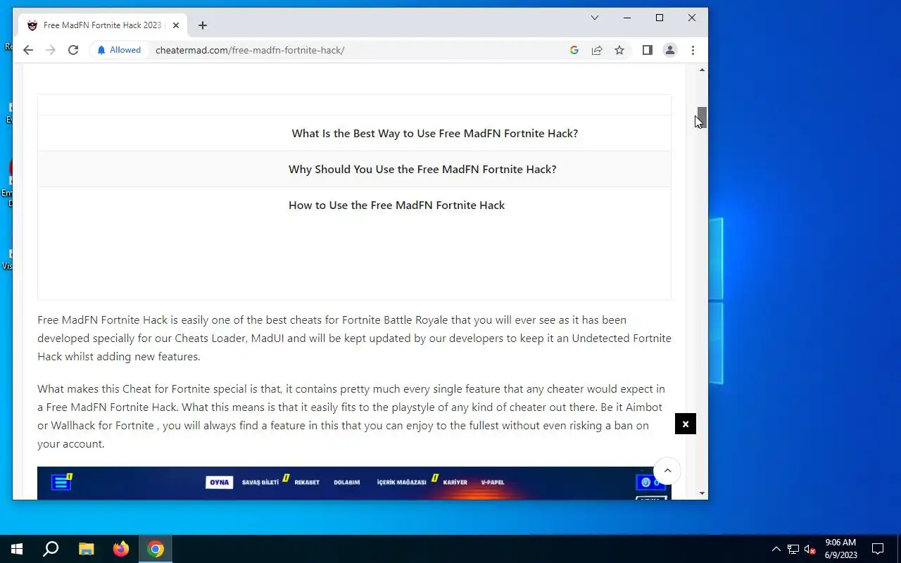Image resolution: width=901 pixels, height=563 pixels.
Task: Close the floating ad with black X button
Action: (686, 424)
